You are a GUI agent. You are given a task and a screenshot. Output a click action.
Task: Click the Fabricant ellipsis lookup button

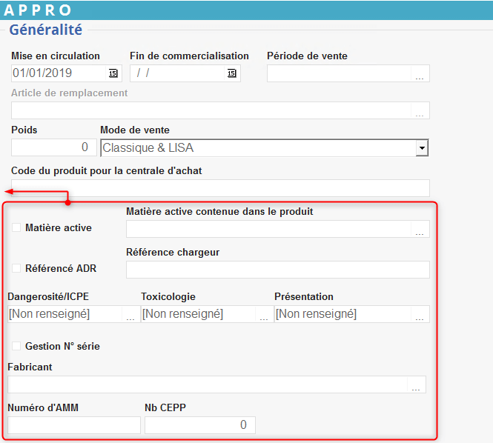(417, 385)
